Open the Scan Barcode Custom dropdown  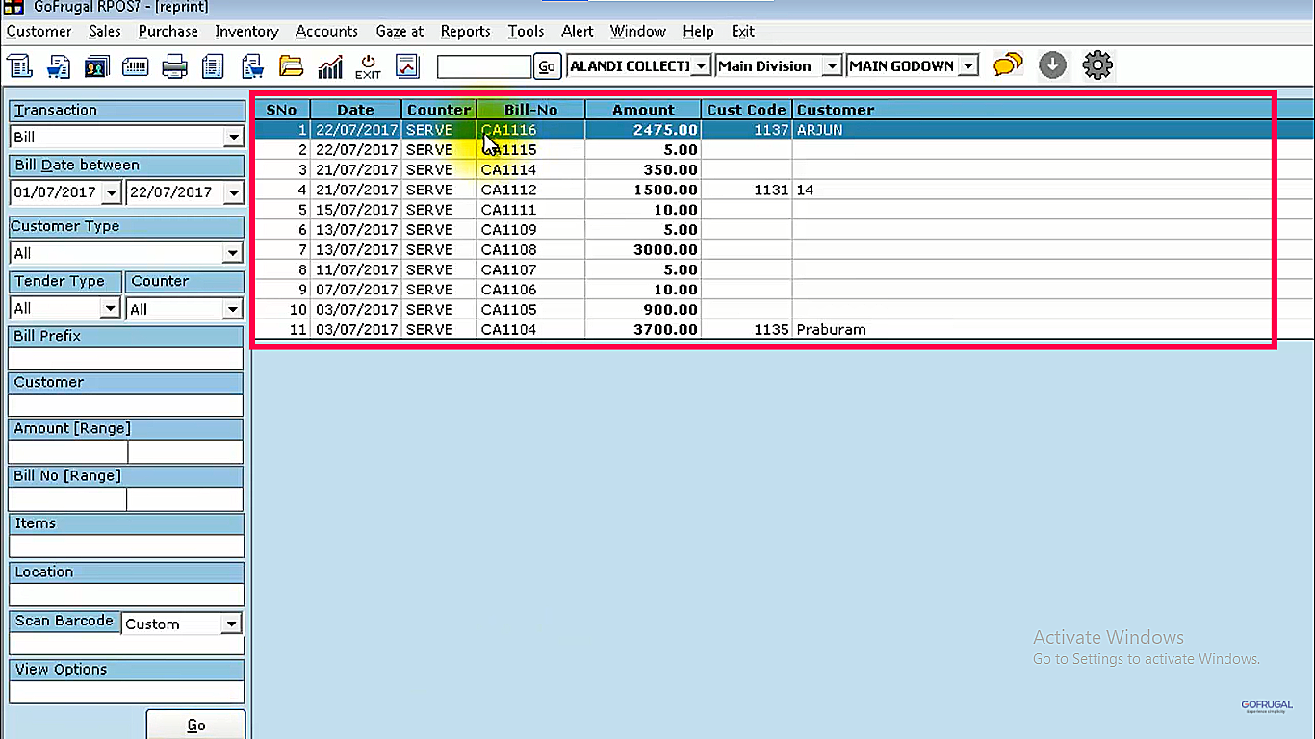click(x=231, y=624)
